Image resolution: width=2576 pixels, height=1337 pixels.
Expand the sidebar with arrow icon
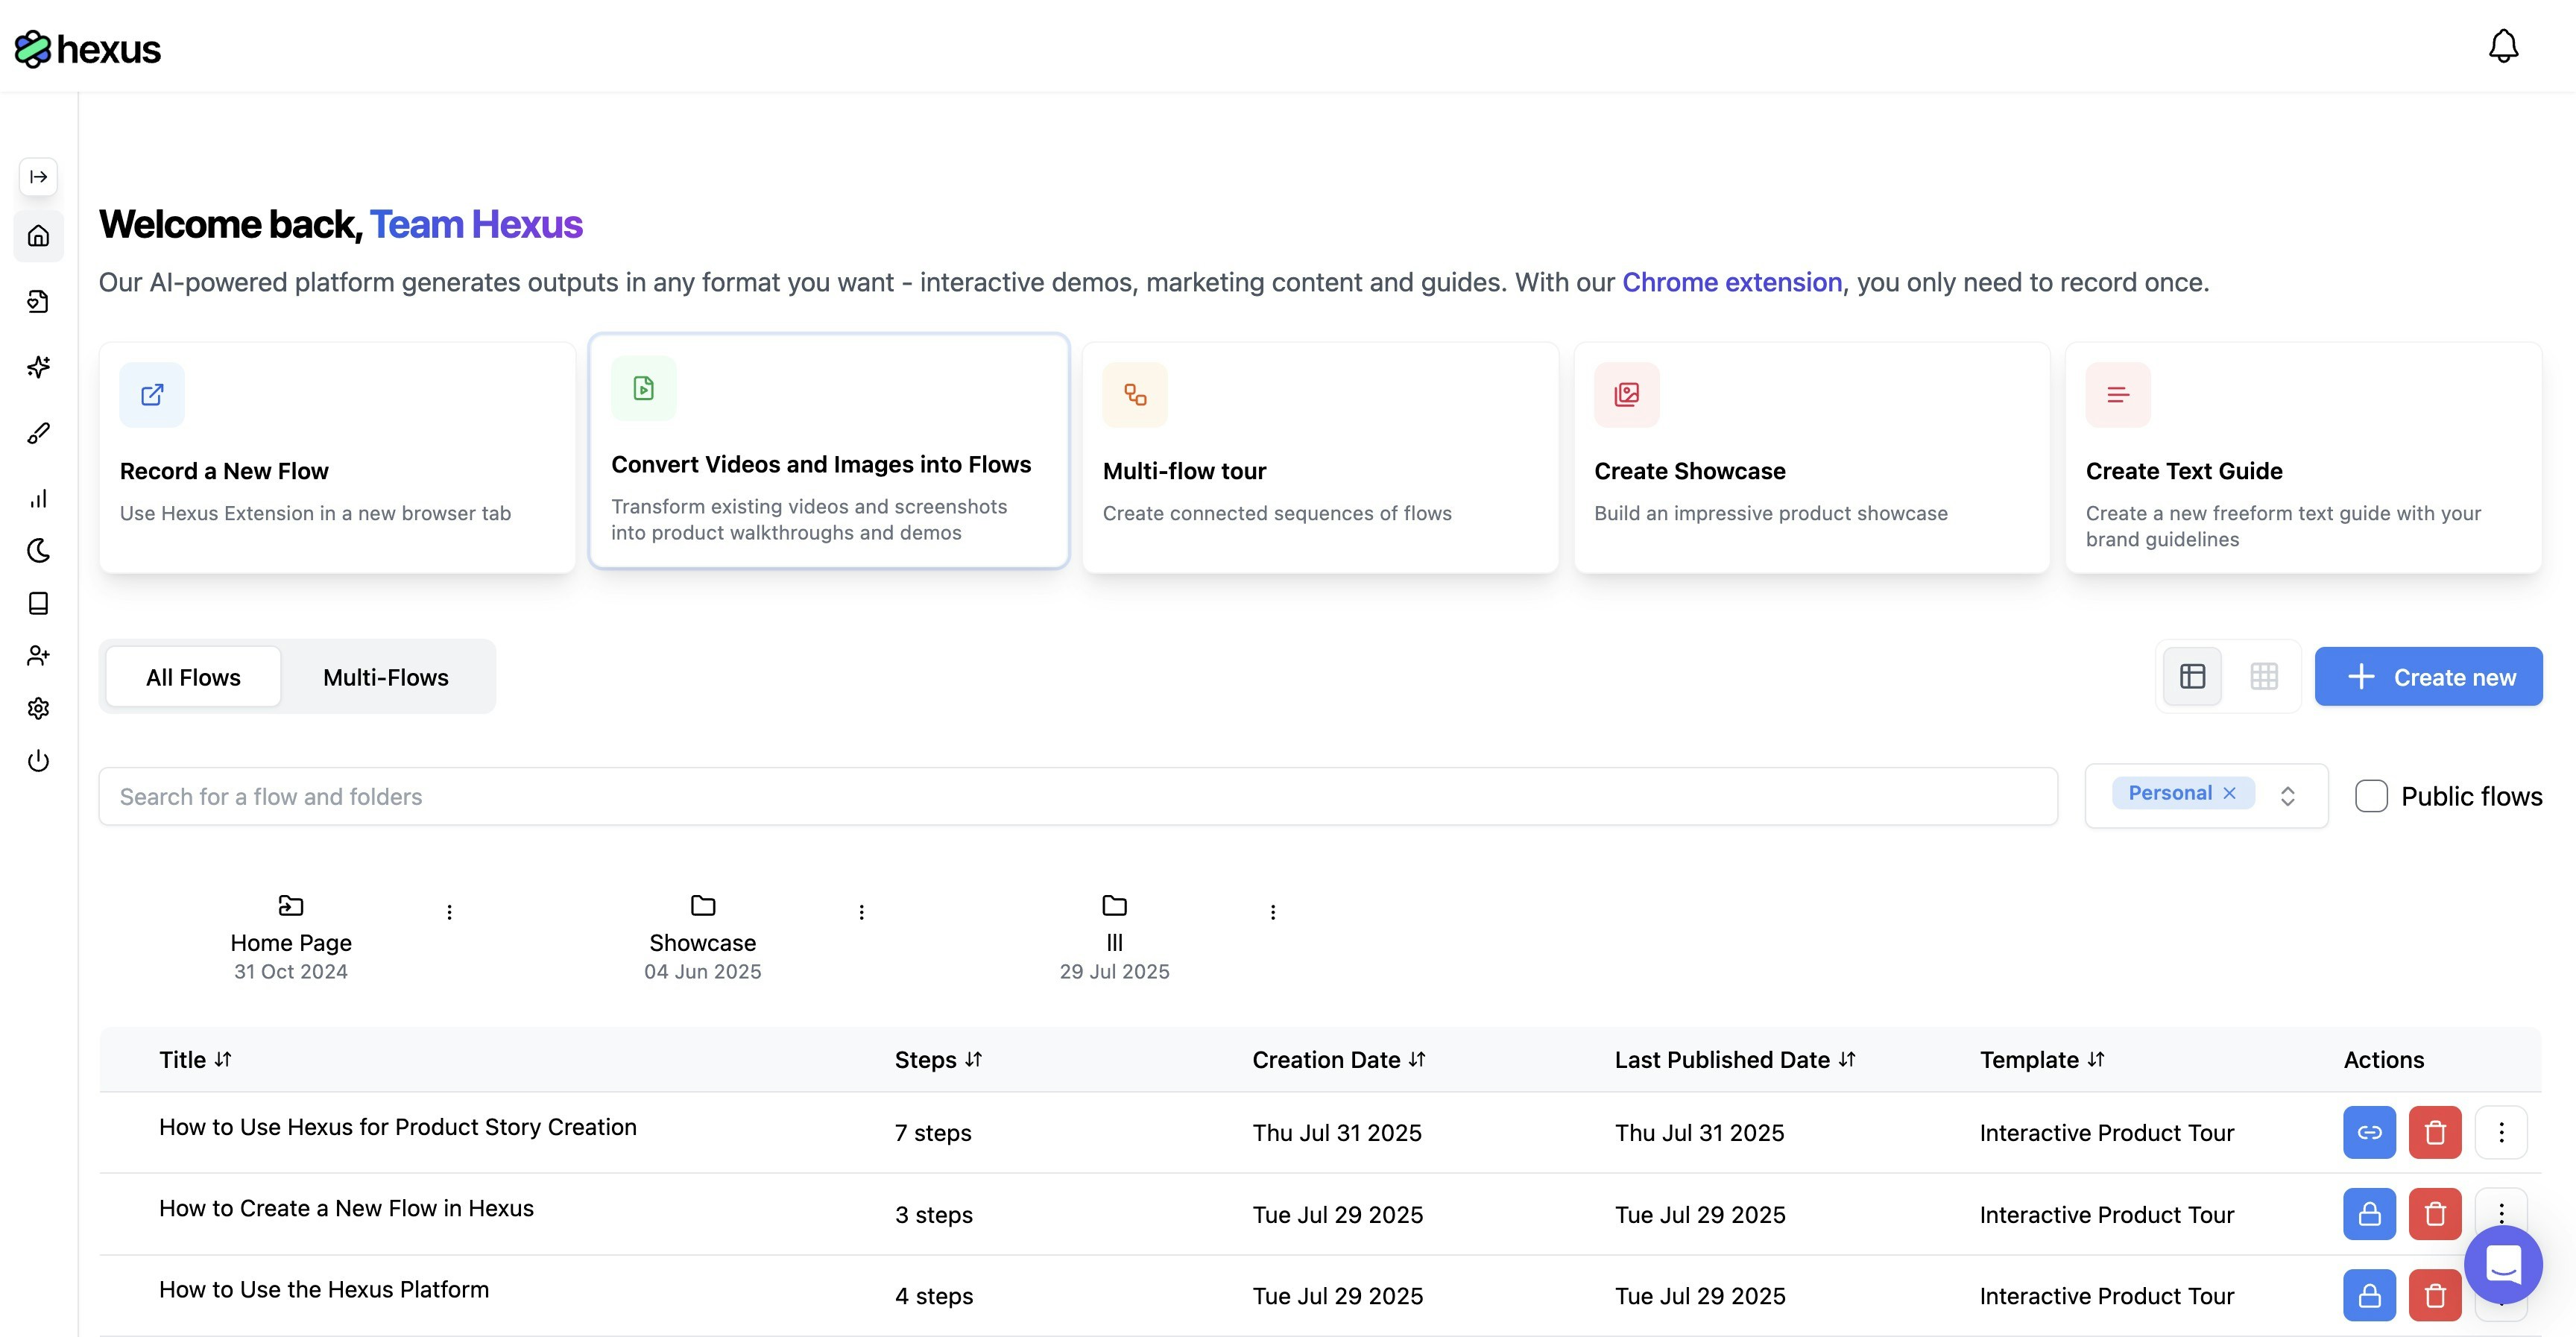[38, 177]
